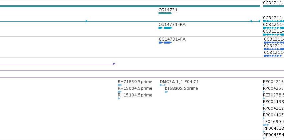Select the RP004213 EST label

273,82
